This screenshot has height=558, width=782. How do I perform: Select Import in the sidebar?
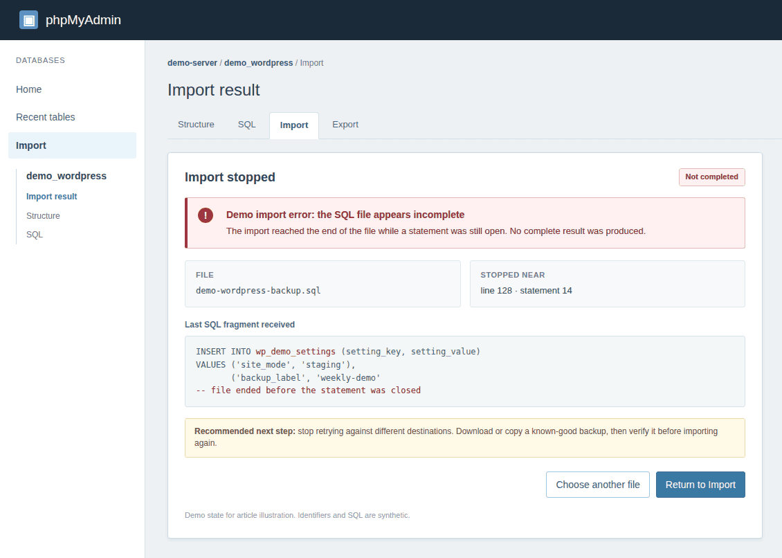(72, 145)
